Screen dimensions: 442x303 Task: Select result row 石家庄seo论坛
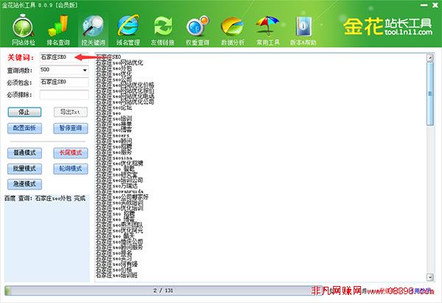click(113, 108)
